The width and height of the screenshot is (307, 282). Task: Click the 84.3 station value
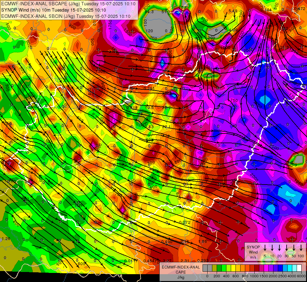pyautogui.click(x=149, y=12)
